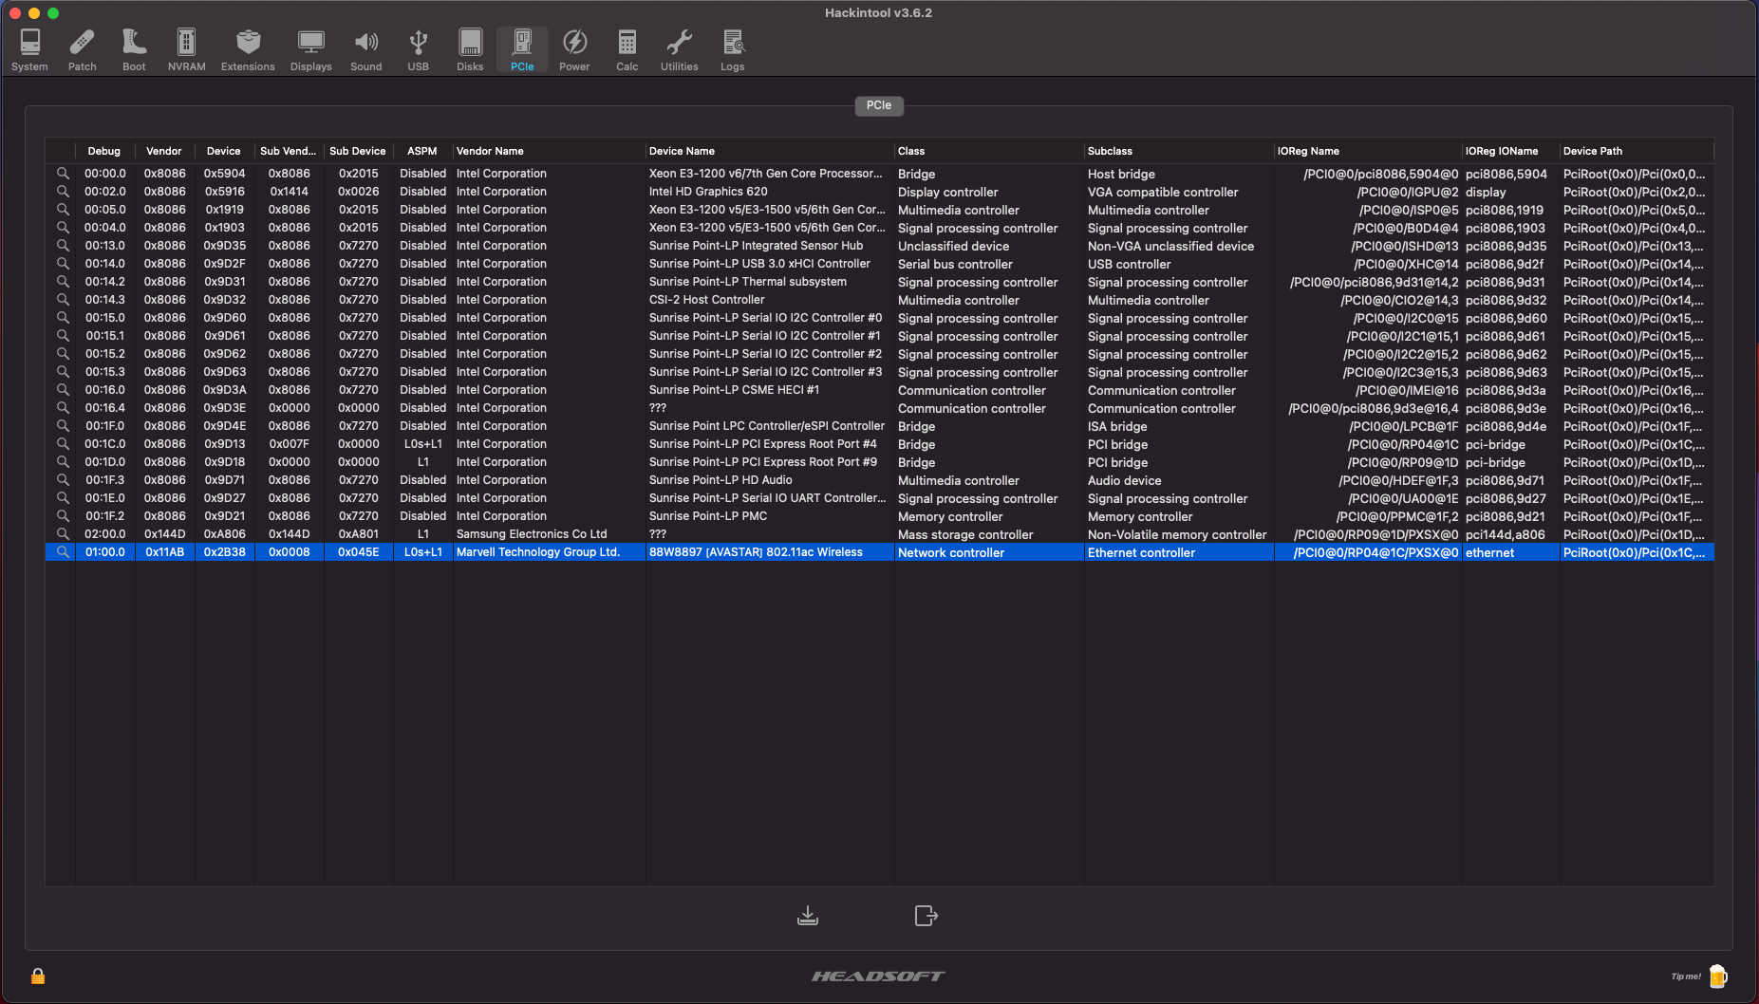Click Sunrise Point-LP Integrated Sensor Hub
This screenshot has height=1004, width=1759.
tap(756, 246)
